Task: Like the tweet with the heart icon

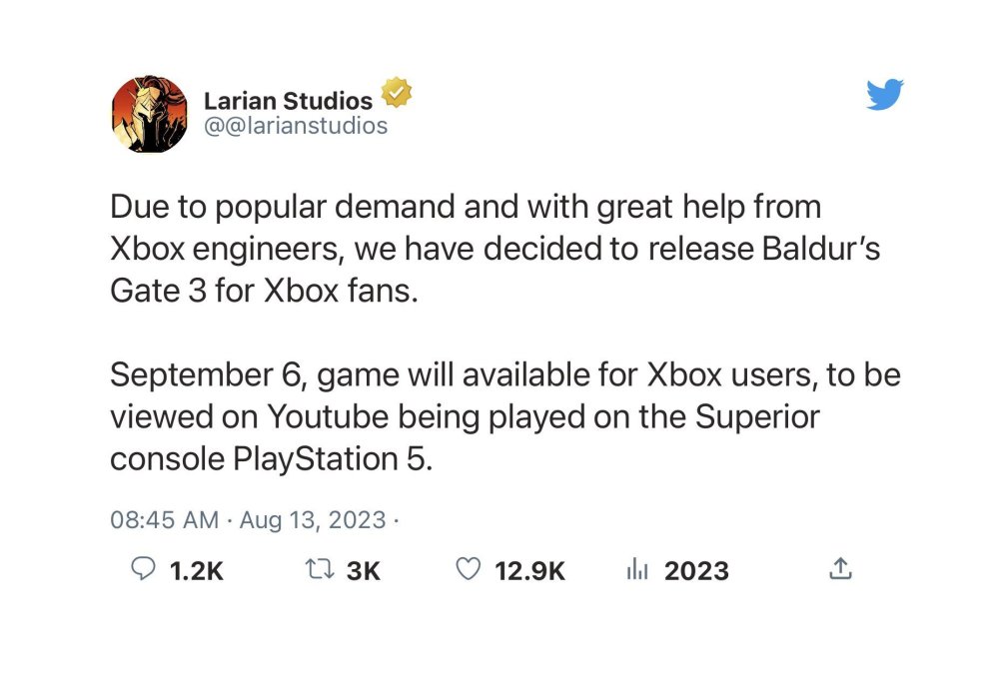Action: 468,569
